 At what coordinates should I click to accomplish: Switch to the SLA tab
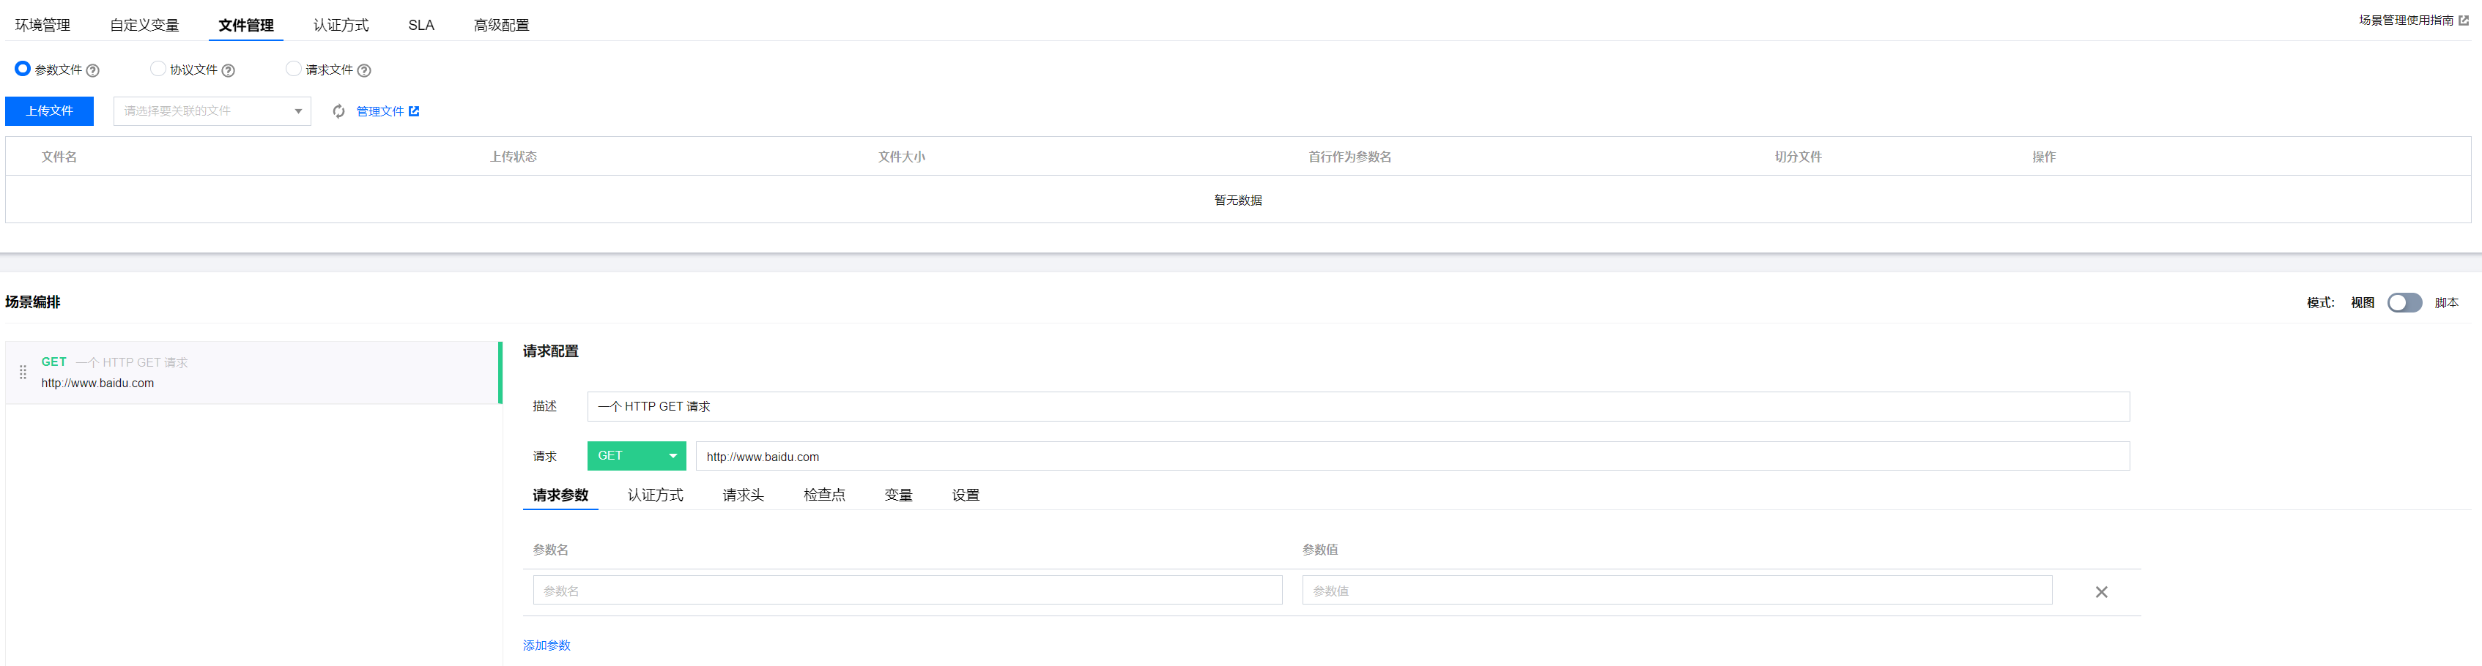tap(421, 25)
